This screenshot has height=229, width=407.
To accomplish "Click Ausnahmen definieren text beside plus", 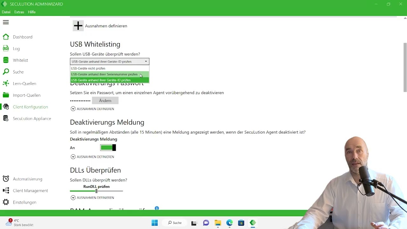I will tap(106, 26).
